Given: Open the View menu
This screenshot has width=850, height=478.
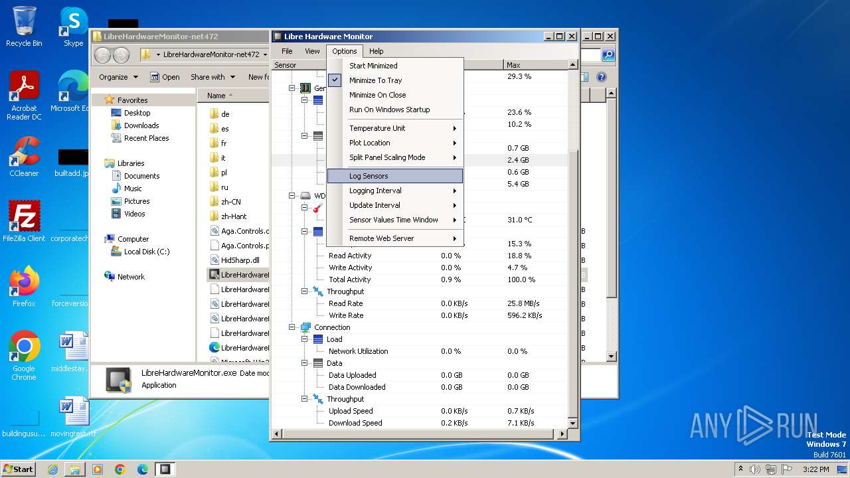Looking at the screenshot, I should coord(312,51).
